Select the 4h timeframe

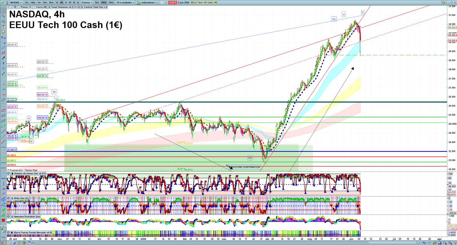(x=61, y=3)
